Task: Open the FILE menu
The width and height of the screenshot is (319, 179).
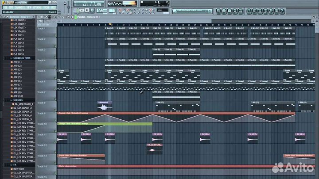Action: (4, 7)
